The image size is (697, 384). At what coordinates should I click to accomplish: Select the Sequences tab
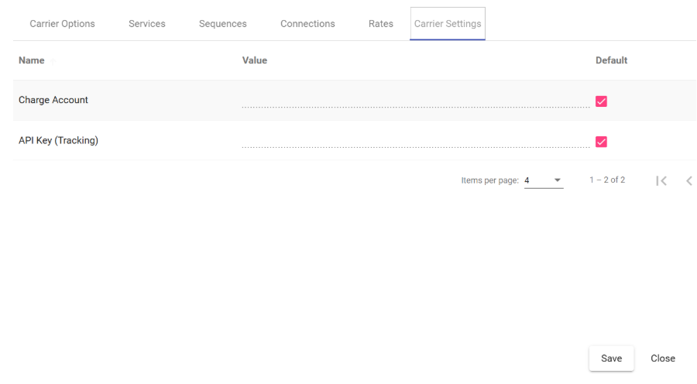coord(223,23)
